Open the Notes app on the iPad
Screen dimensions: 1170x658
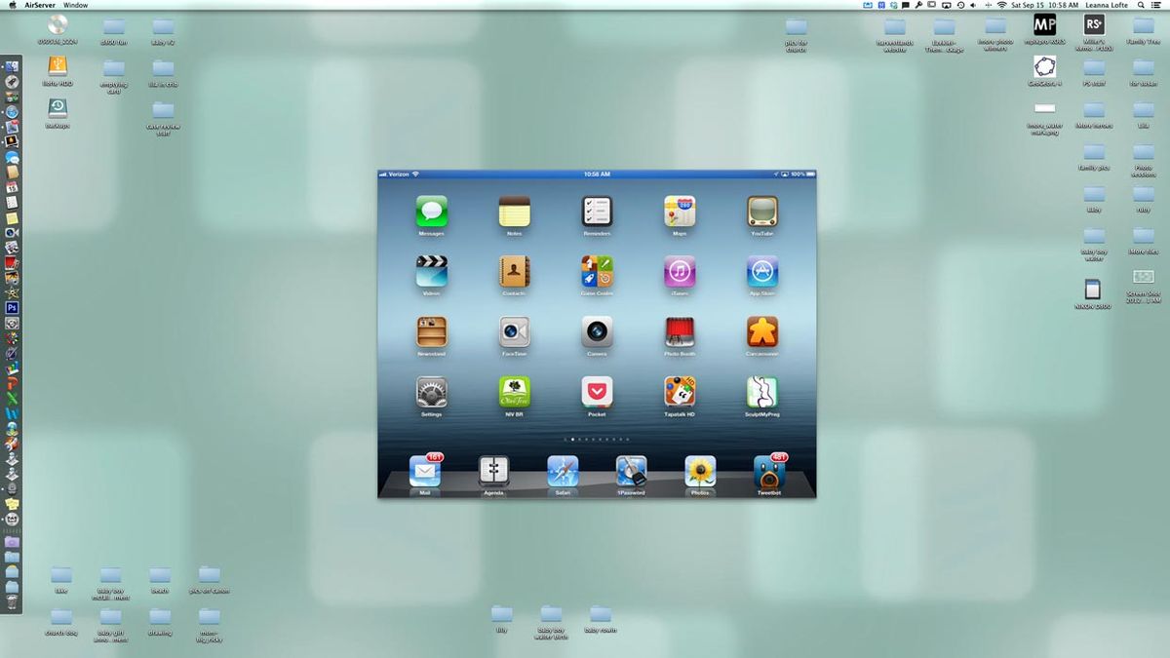point(514,212)
